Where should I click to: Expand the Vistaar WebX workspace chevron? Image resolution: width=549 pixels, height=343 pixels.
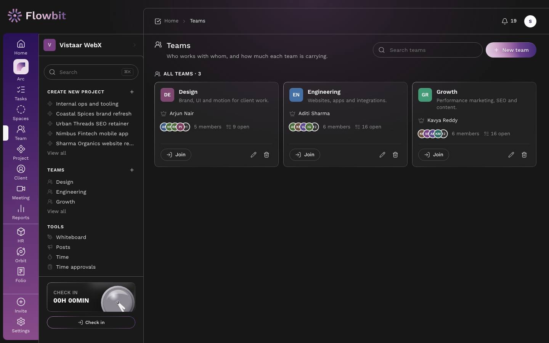[134, 45]
